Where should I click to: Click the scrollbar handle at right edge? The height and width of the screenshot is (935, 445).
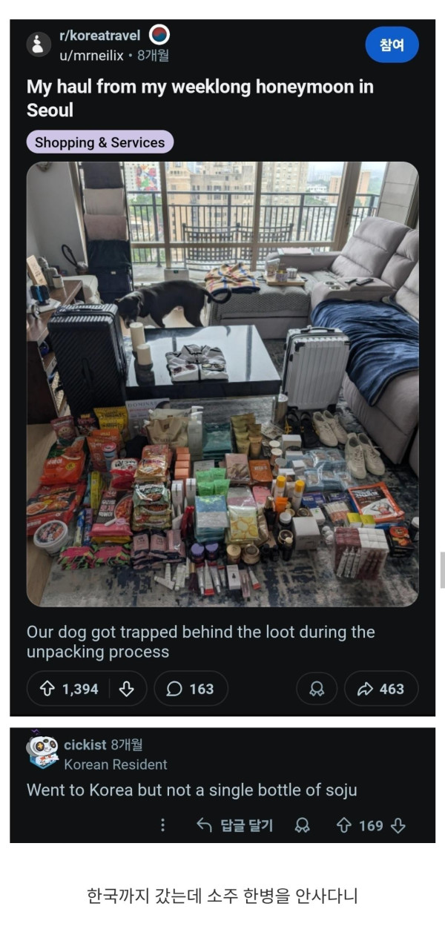pyautogui.click(x=443, y=570)
